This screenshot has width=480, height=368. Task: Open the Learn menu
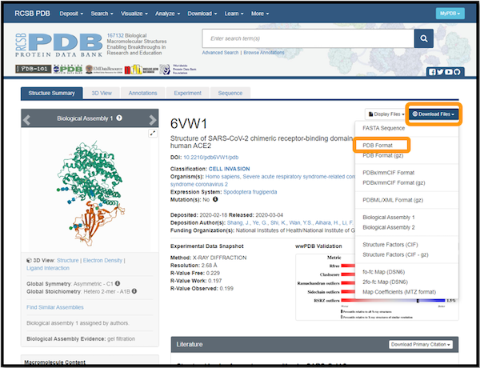[234, 14]
